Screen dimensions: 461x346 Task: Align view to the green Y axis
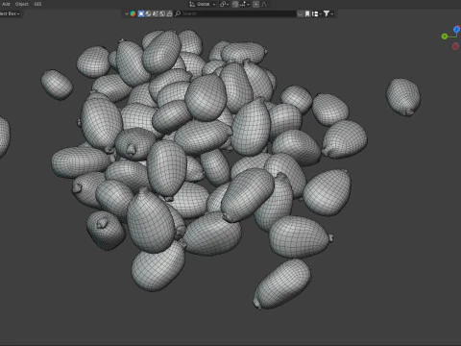[x=445, y=37]
